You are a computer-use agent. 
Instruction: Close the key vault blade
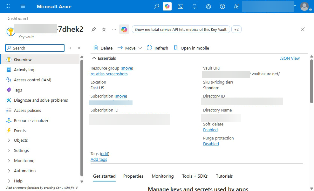[303, 29]
